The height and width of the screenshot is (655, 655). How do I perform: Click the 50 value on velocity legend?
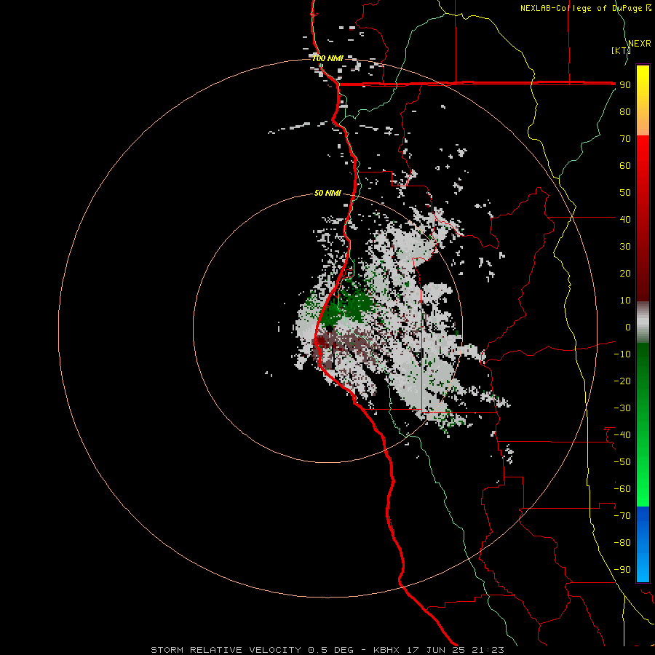pyautogui.click(x=625, y=193)
